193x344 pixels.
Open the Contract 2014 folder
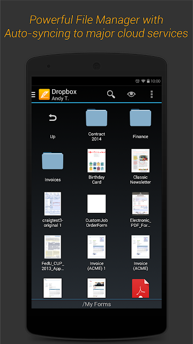(x=96, y=125)
